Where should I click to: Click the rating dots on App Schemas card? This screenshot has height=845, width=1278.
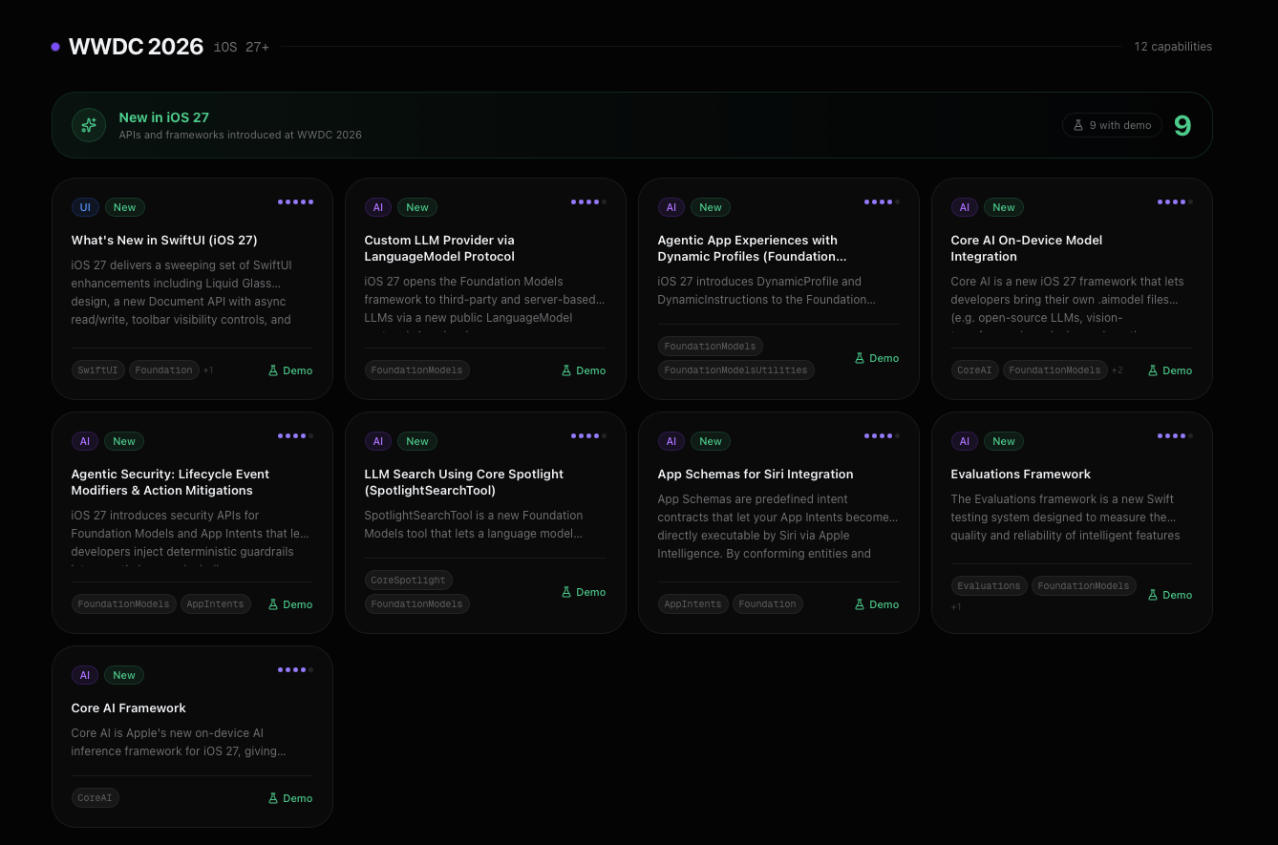[x=882, y=435]
